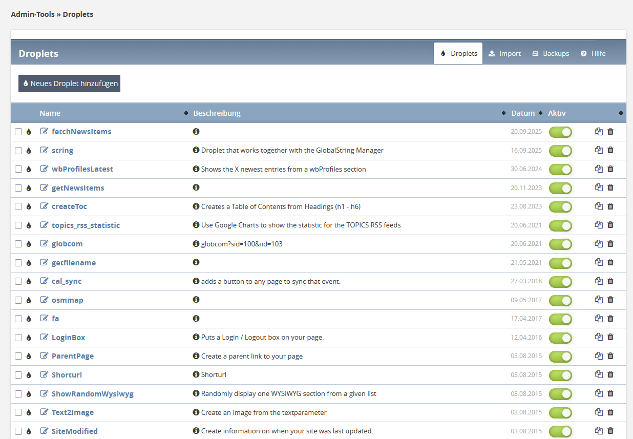
Task: Toggle the cal_sync droplet active switch
Action: click(x=560, y=282)
